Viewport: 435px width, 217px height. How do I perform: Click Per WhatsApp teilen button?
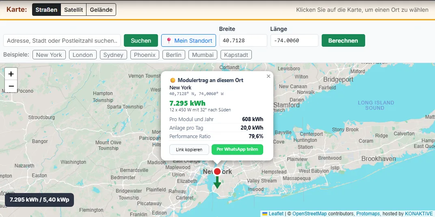(237, 149)
